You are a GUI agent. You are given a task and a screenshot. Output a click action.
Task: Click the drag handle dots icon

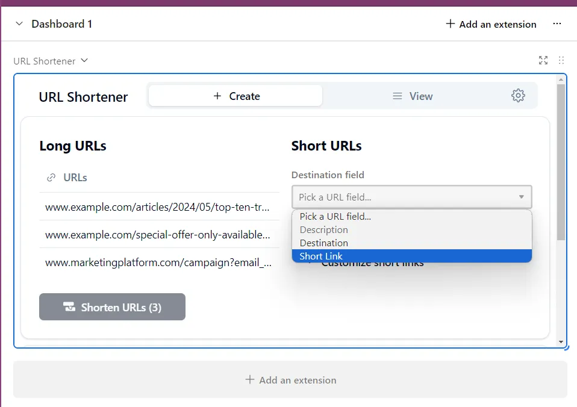click(x=561, y=60)
